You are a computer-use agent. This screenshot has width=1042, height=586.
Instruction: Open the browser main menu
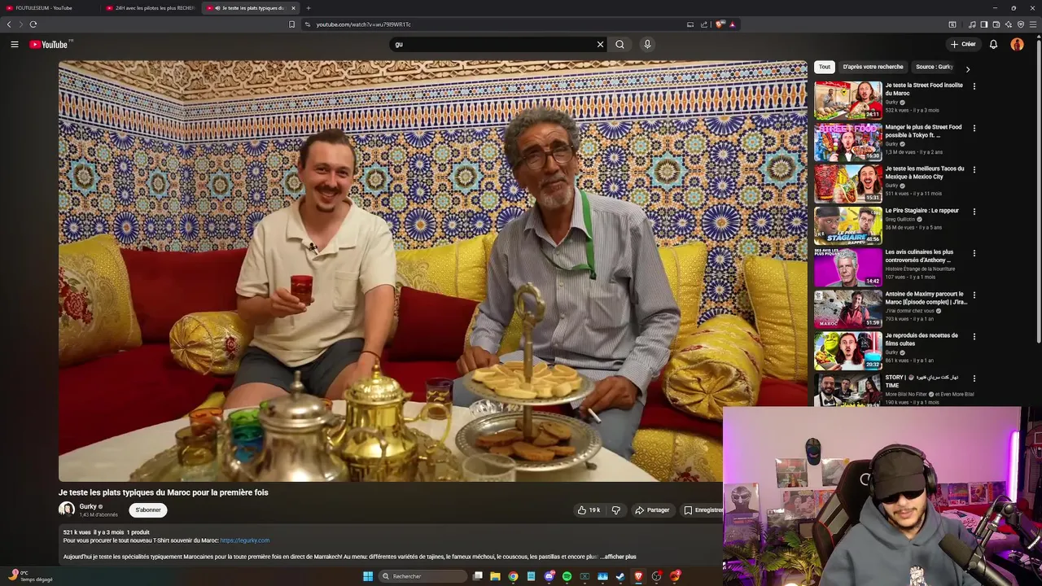[1033, 24]
